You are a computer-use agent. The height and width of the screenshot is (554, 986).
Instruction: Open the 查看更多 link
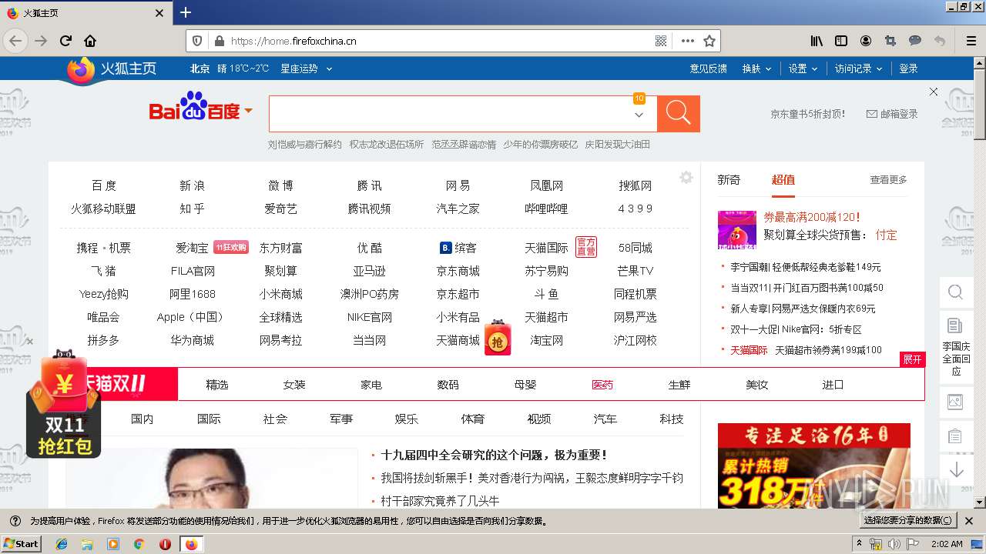(x=889, y=179)
